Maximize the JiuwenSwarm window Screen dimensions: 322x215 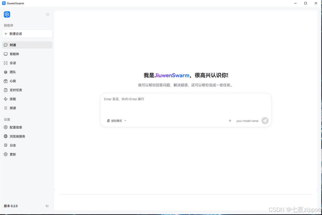point(305,3)
